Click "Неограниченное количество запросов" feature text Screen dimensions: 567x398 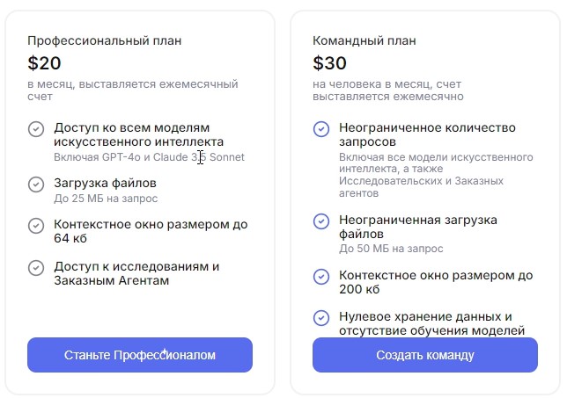(x=427, y=134)
